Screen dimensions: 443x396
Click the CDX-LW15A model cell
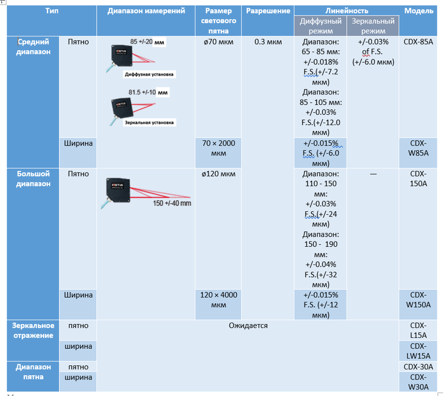click(x=418, y=351)
